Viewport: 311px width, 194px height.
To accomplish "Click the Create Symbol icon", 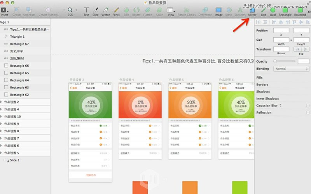I will pos(48,10).
